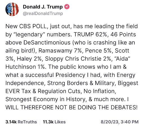Image resolution: width=144 pixels, height=127 pixels.
Task: Select the "TRUMP 62%" text
Action: click(x=90, y=34)
